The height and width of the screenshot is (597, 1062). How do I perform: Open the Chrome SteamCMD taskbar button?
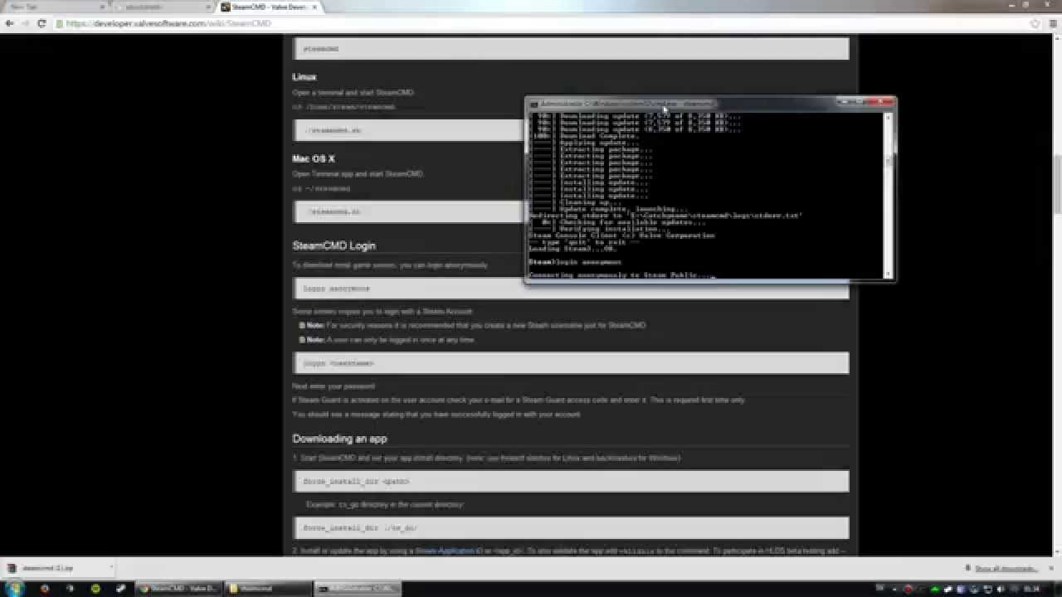click(x=178, y=588)
